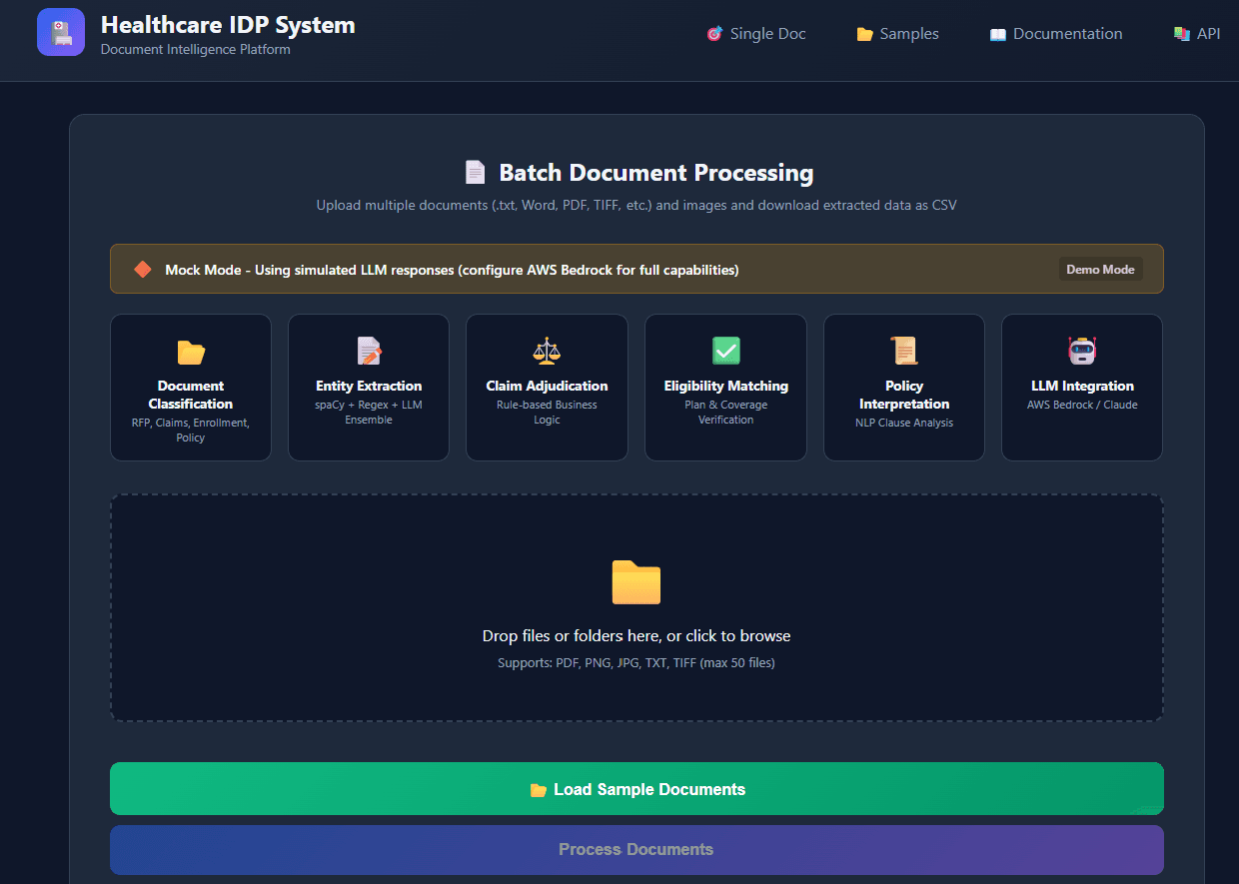Select the Claim Adjudication scales icon
This screenshot has width=1239, height=884.
point(546,352)
